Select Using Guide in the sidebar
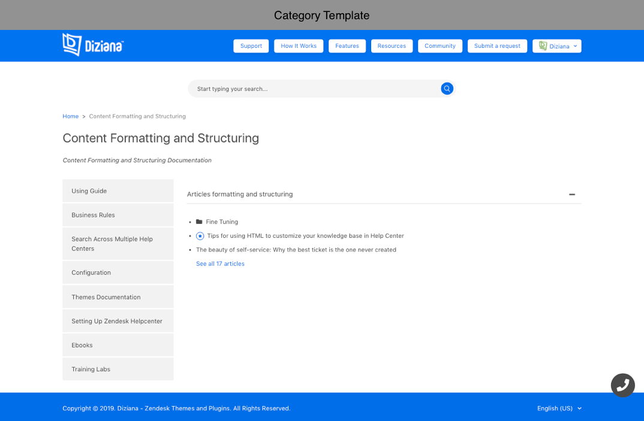The width and height of the screenshot is (644, 421). click(x=118, y=191)
